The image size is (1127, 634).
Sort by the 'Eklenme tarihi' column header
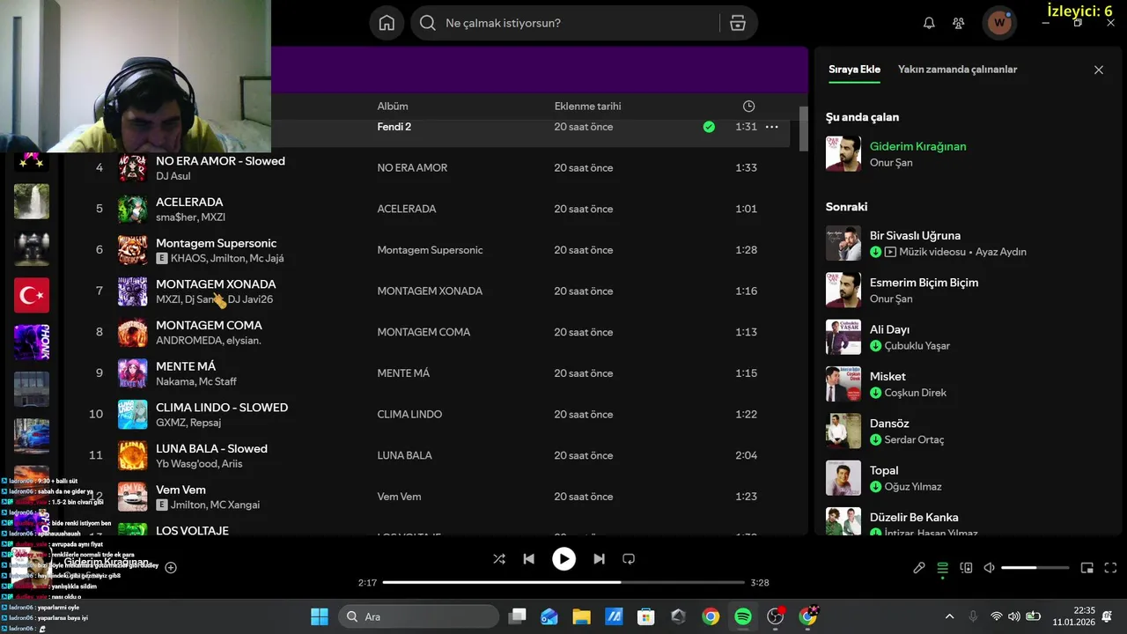587,107
